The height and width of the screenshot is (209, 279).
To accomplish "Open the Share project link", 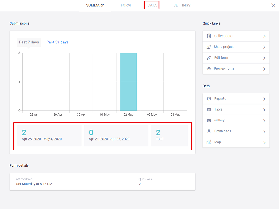I will (x=224, y=47).
